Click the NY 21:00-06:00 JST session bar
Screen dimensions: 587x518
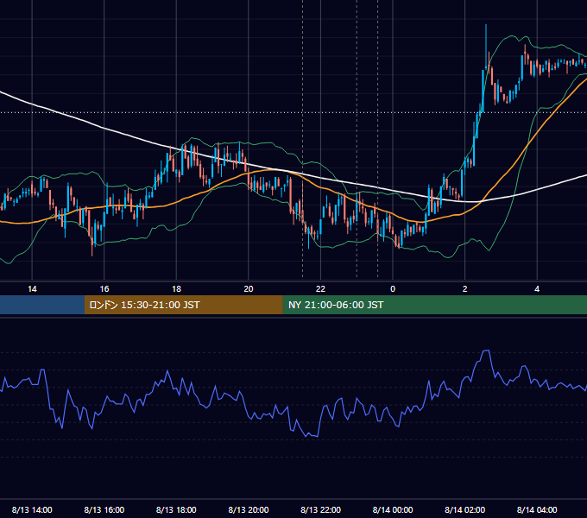coord(434,305)
